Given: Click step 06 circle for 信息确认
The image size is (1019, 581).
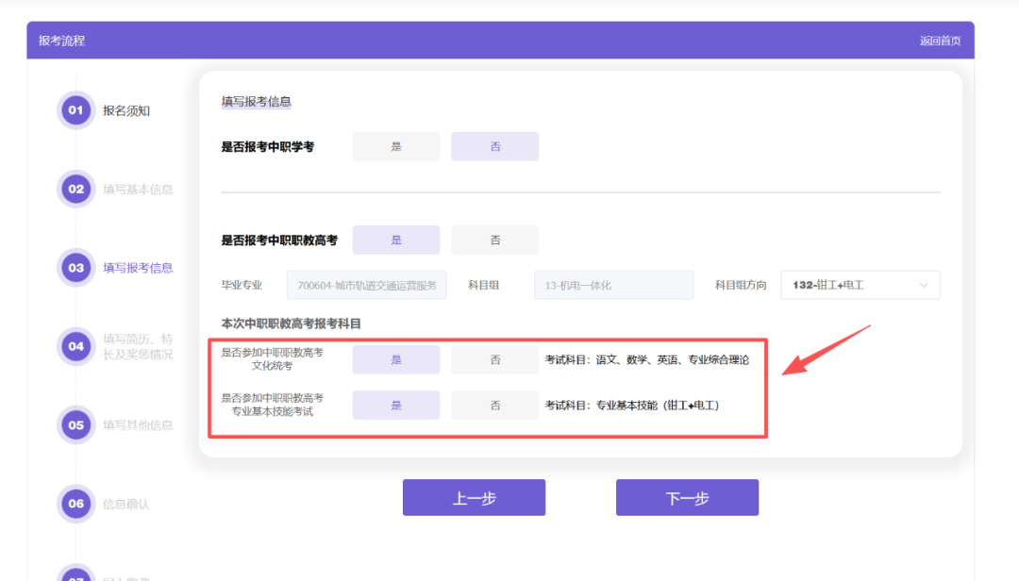Looking at the screenshot, I should (76, 504).
